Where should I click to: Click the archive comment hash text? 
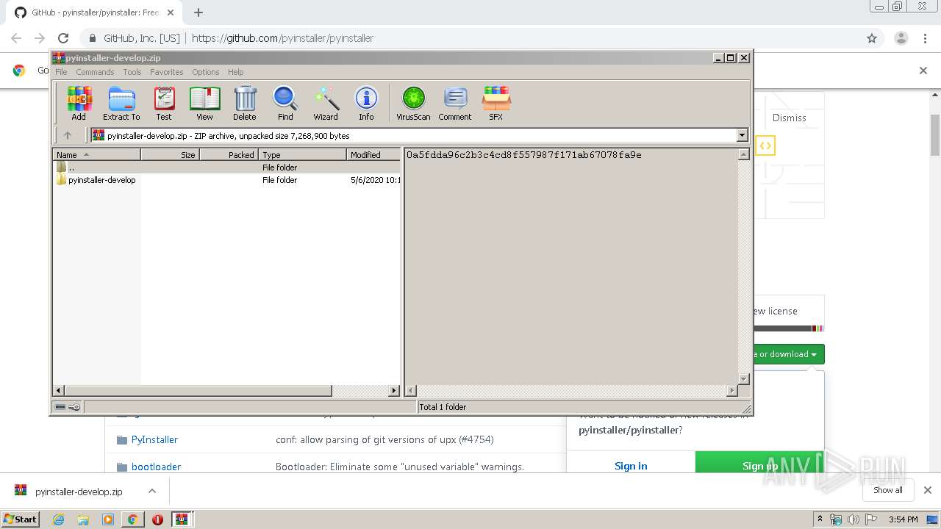[x=523, y=155]
